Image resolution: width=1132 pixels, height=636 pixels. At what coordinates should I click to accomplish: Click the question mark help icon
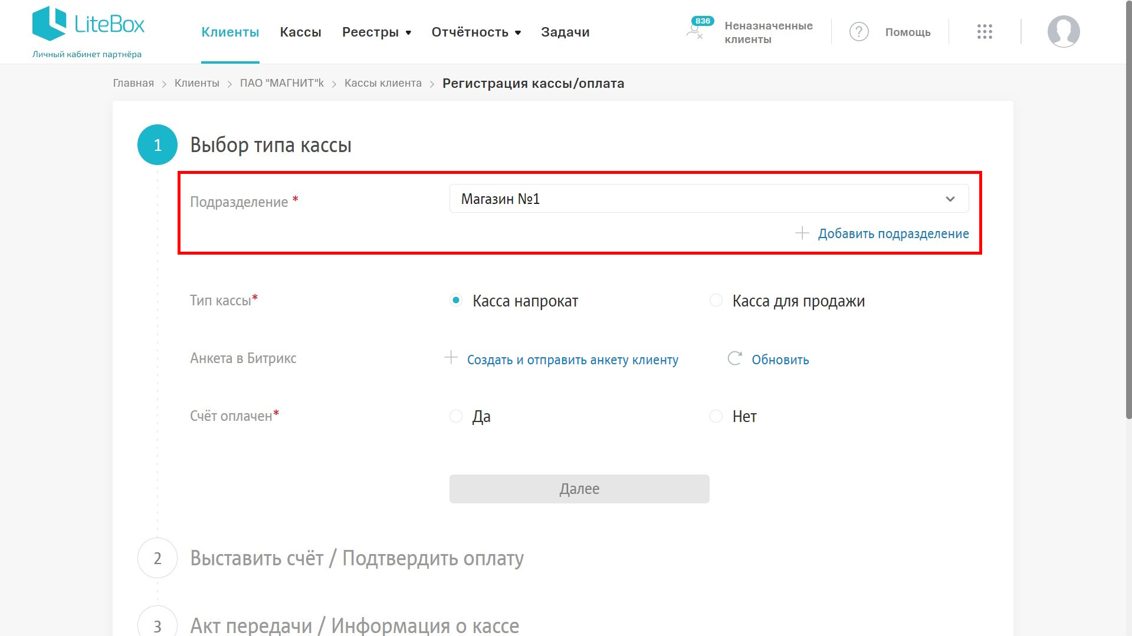click(x=859, y=32)
